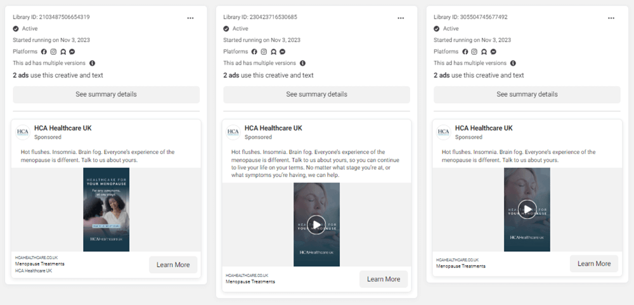The image size is (634, 305).
Task: Click multiple versions info icon in ad 2103487506654319
Action: pyautogui.click(x=92, y=63)
